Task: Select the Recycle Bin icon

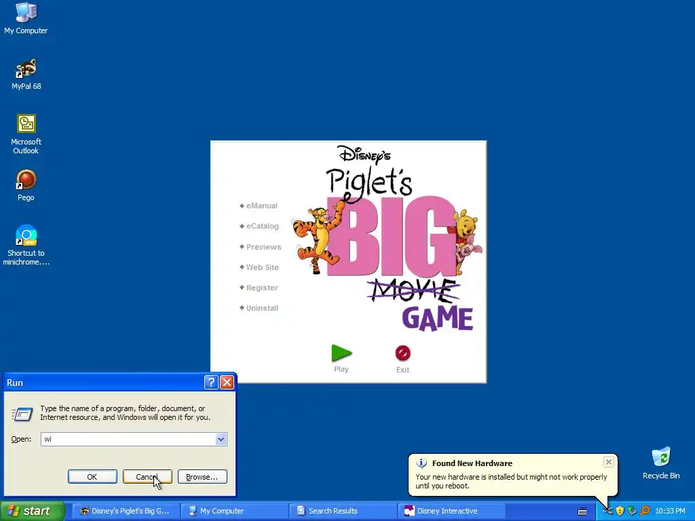Action: [661, 463]
